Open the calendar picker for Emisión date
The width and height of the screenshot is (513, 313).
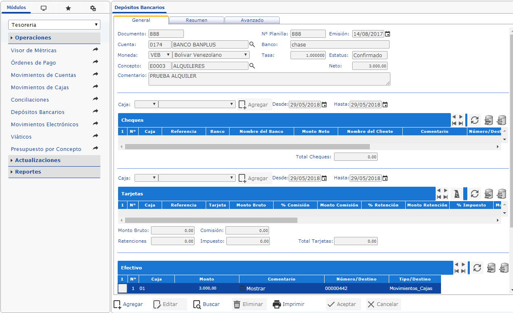[x=387, y=34]
